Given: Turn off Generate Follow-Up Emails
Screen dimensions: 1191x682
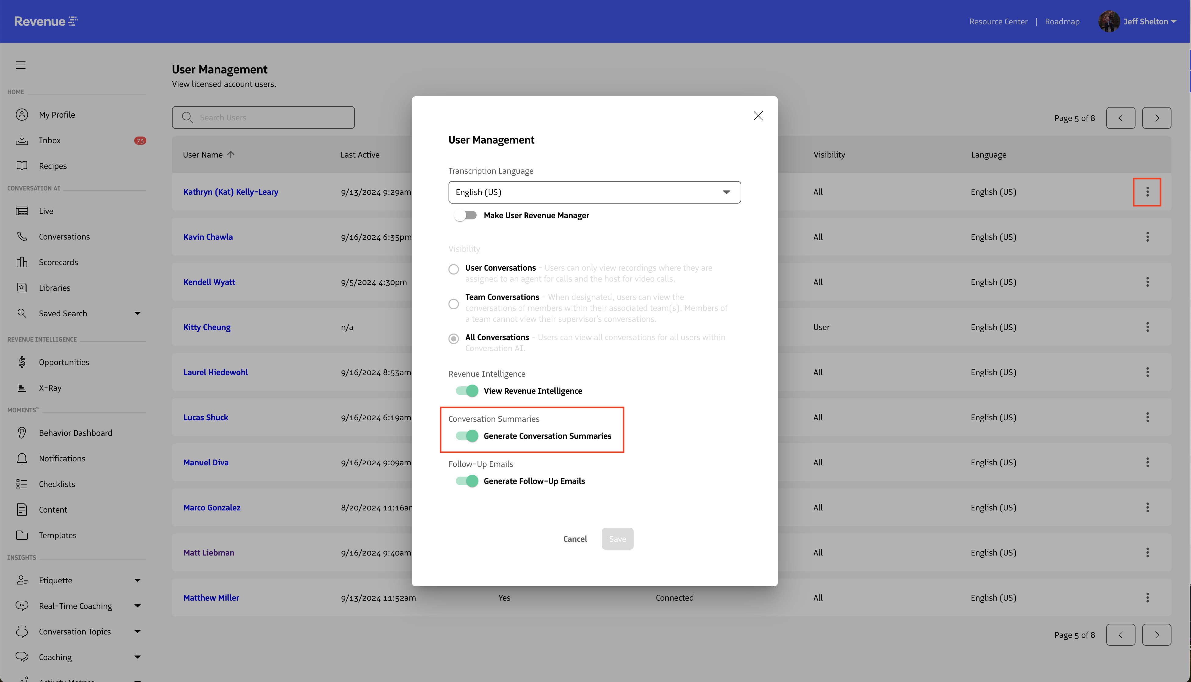Looking at the screenshot, I should click(x=466, y=481).
